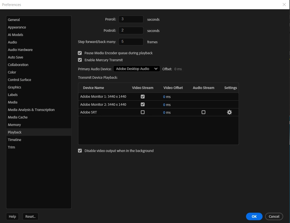Close the Preferences dialog
The height and width of the screenshot is (223, 290).
pos(284,4)
